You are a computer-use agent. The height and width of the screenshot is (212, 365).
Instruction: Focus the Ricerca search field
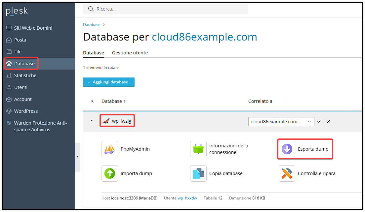[x=166, y=9]
